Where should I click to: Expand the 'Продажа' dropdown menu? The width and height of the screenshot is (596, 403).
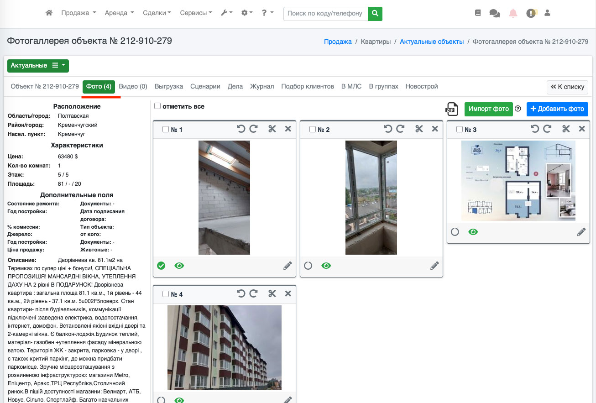point(78,13)
